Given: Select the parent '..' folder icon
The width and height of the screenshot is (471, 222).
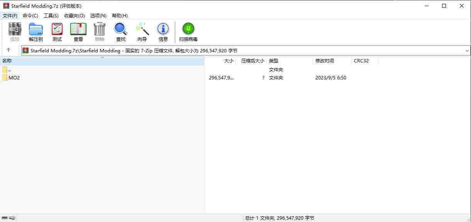Looking at the screenshot, I should pyautogui.click(x=5, y=69).
